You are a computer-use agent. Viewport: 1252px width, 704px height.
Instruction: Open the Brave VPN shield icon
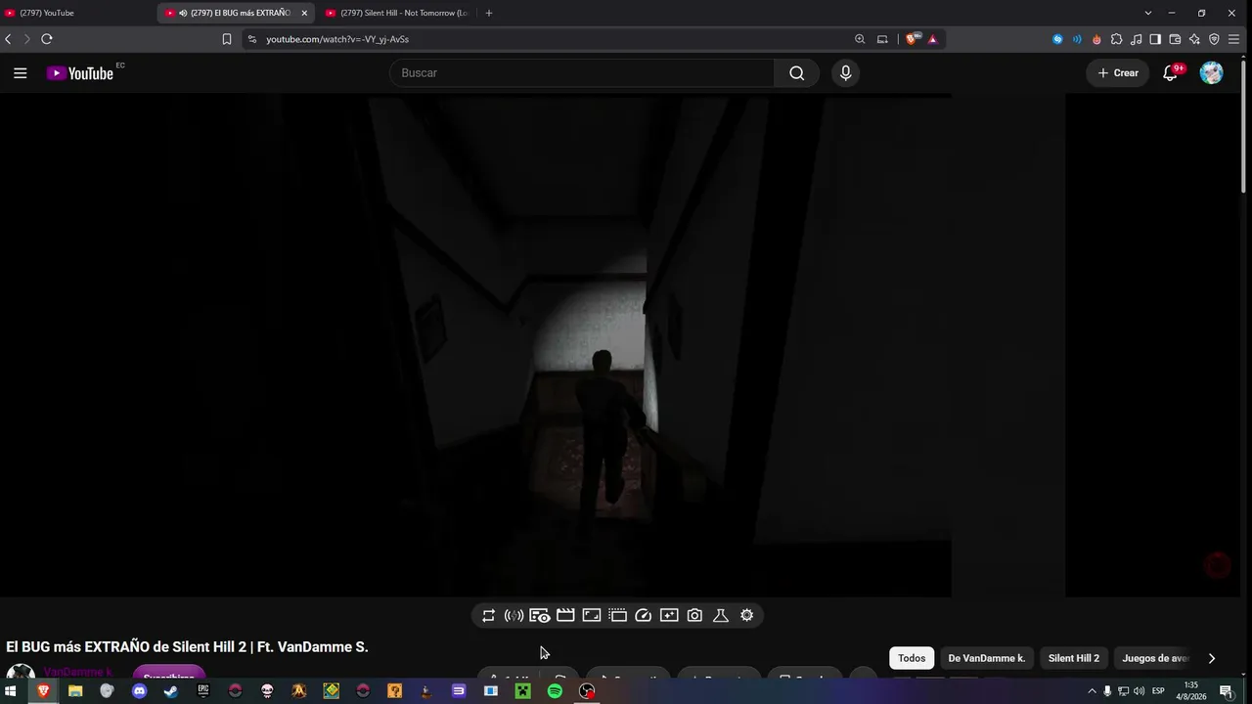pyautogui.click(x=1214, y=39)
